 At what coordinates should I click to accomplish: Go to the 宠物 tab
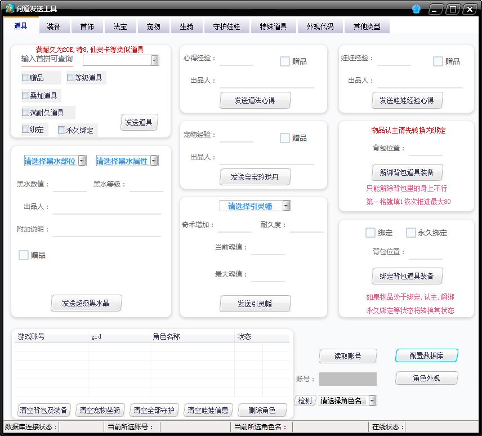pos(153,26)
